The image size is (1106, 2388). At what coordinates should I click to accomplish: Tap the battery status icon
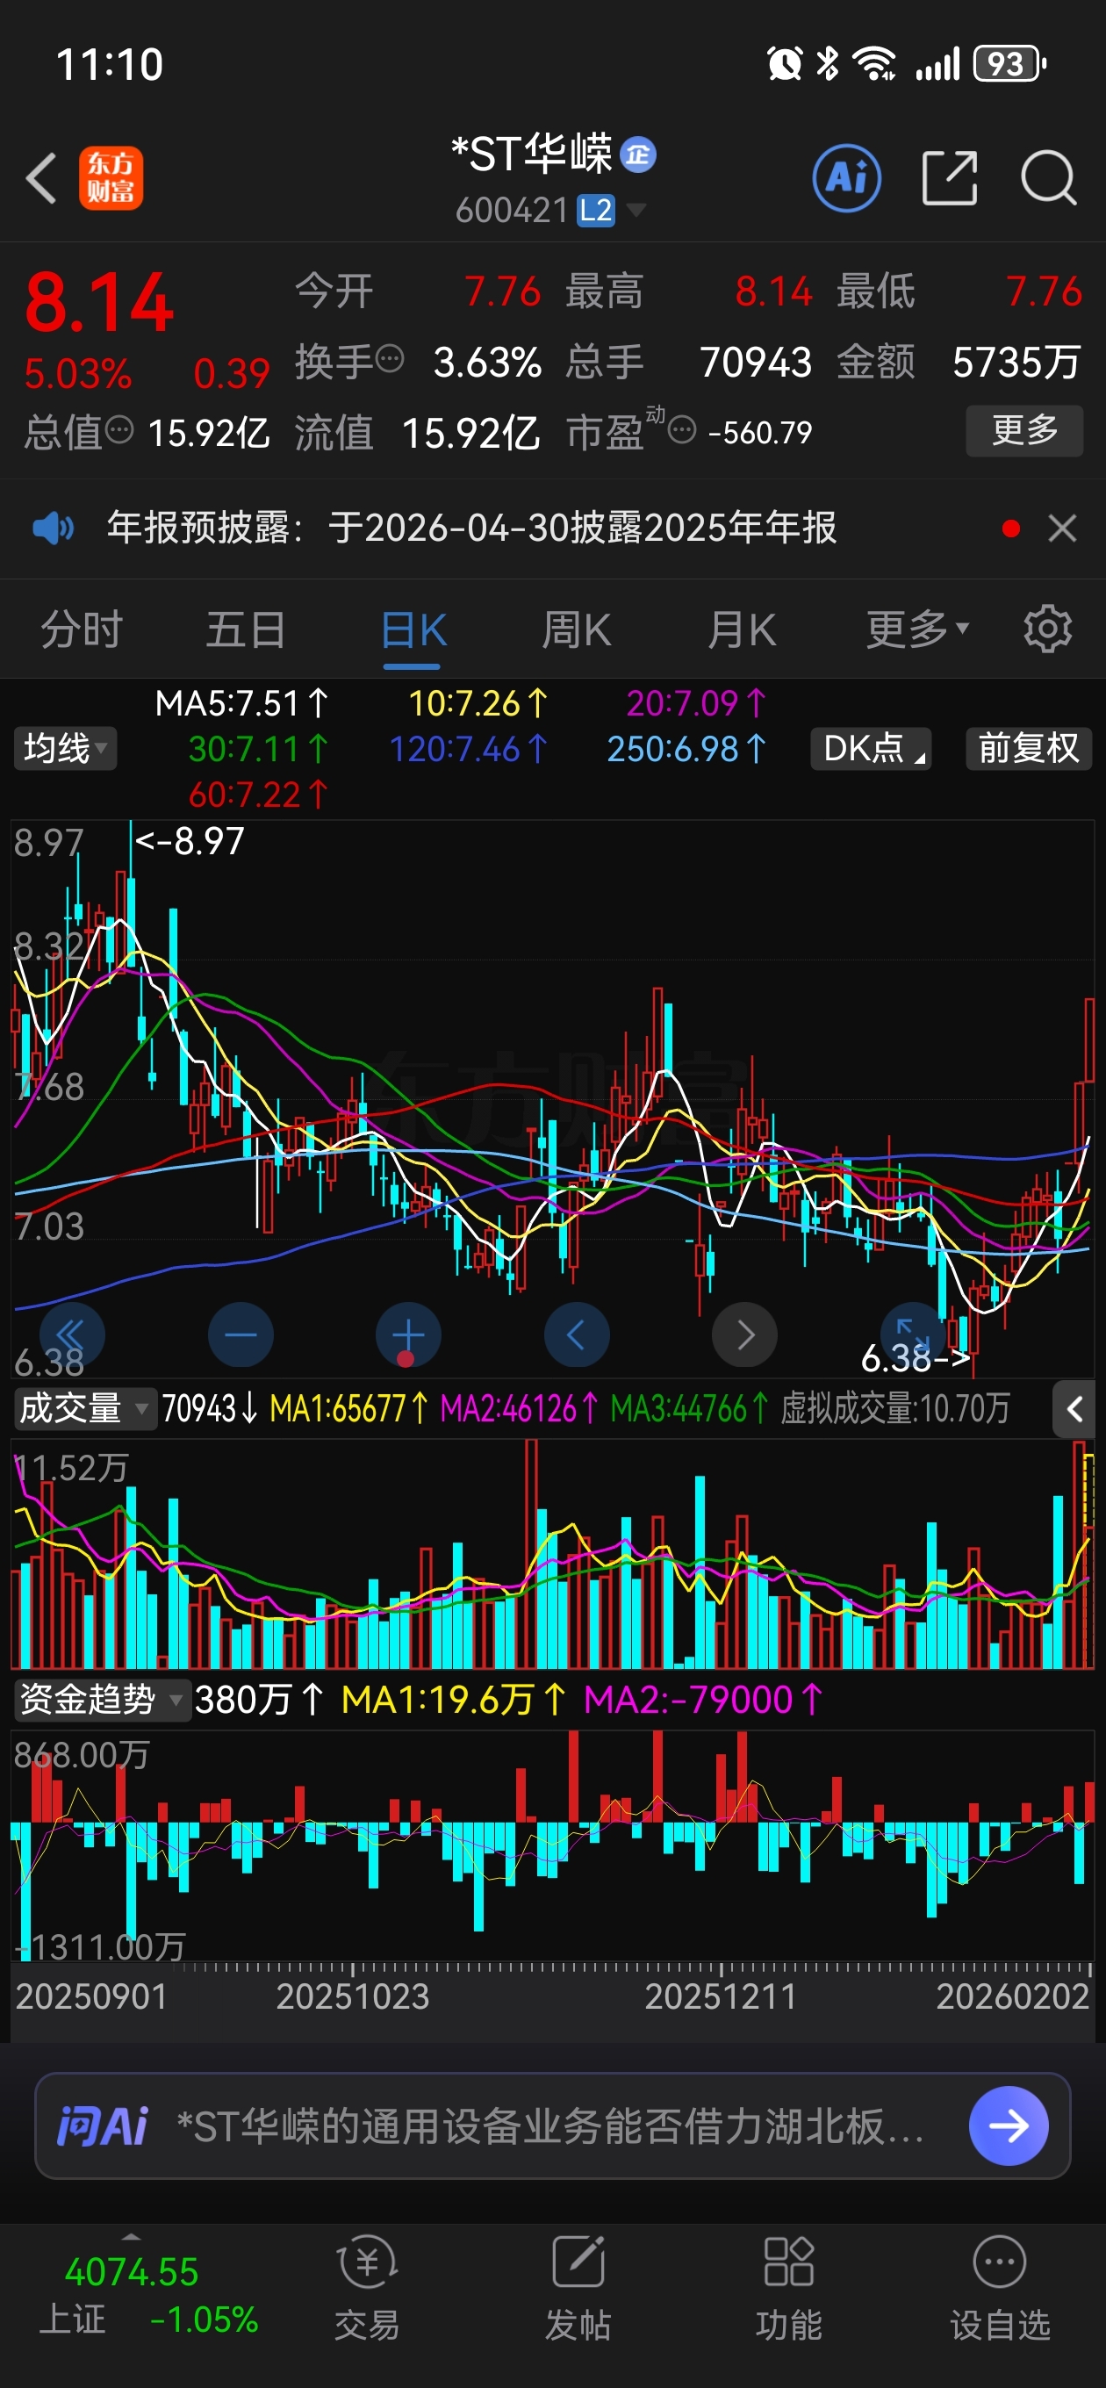click(x=1009, y=64)
